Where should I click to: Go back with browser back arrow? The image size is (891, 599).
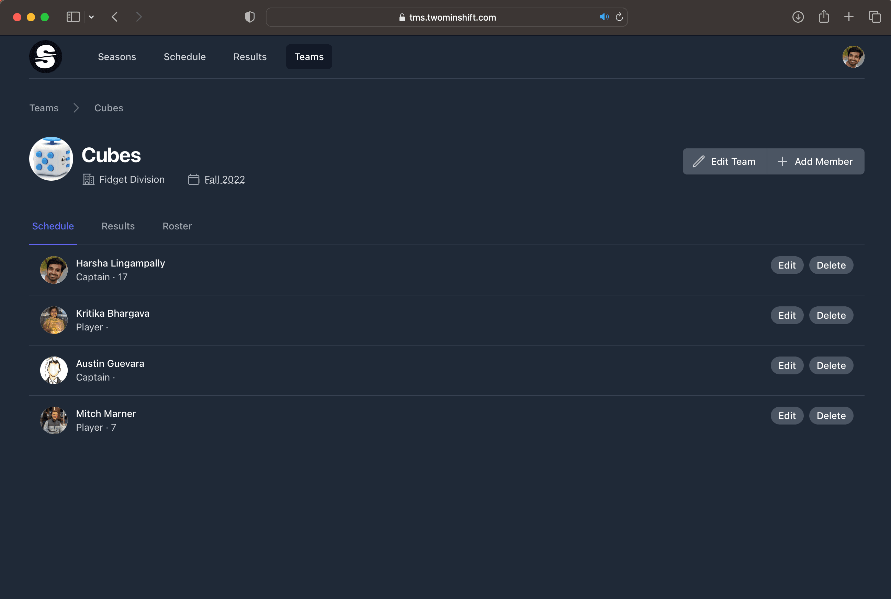pos(115,17)
